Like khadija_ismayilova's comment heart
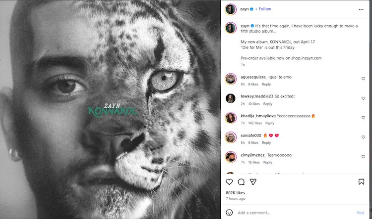 [x=363, y=118]
